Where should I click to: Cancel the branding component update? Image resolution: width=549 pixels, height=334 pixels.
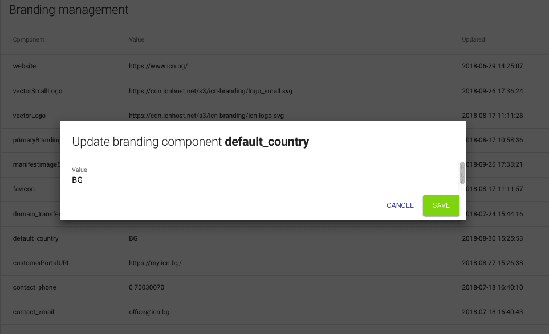pyautogui.click(x=400, y=205)
